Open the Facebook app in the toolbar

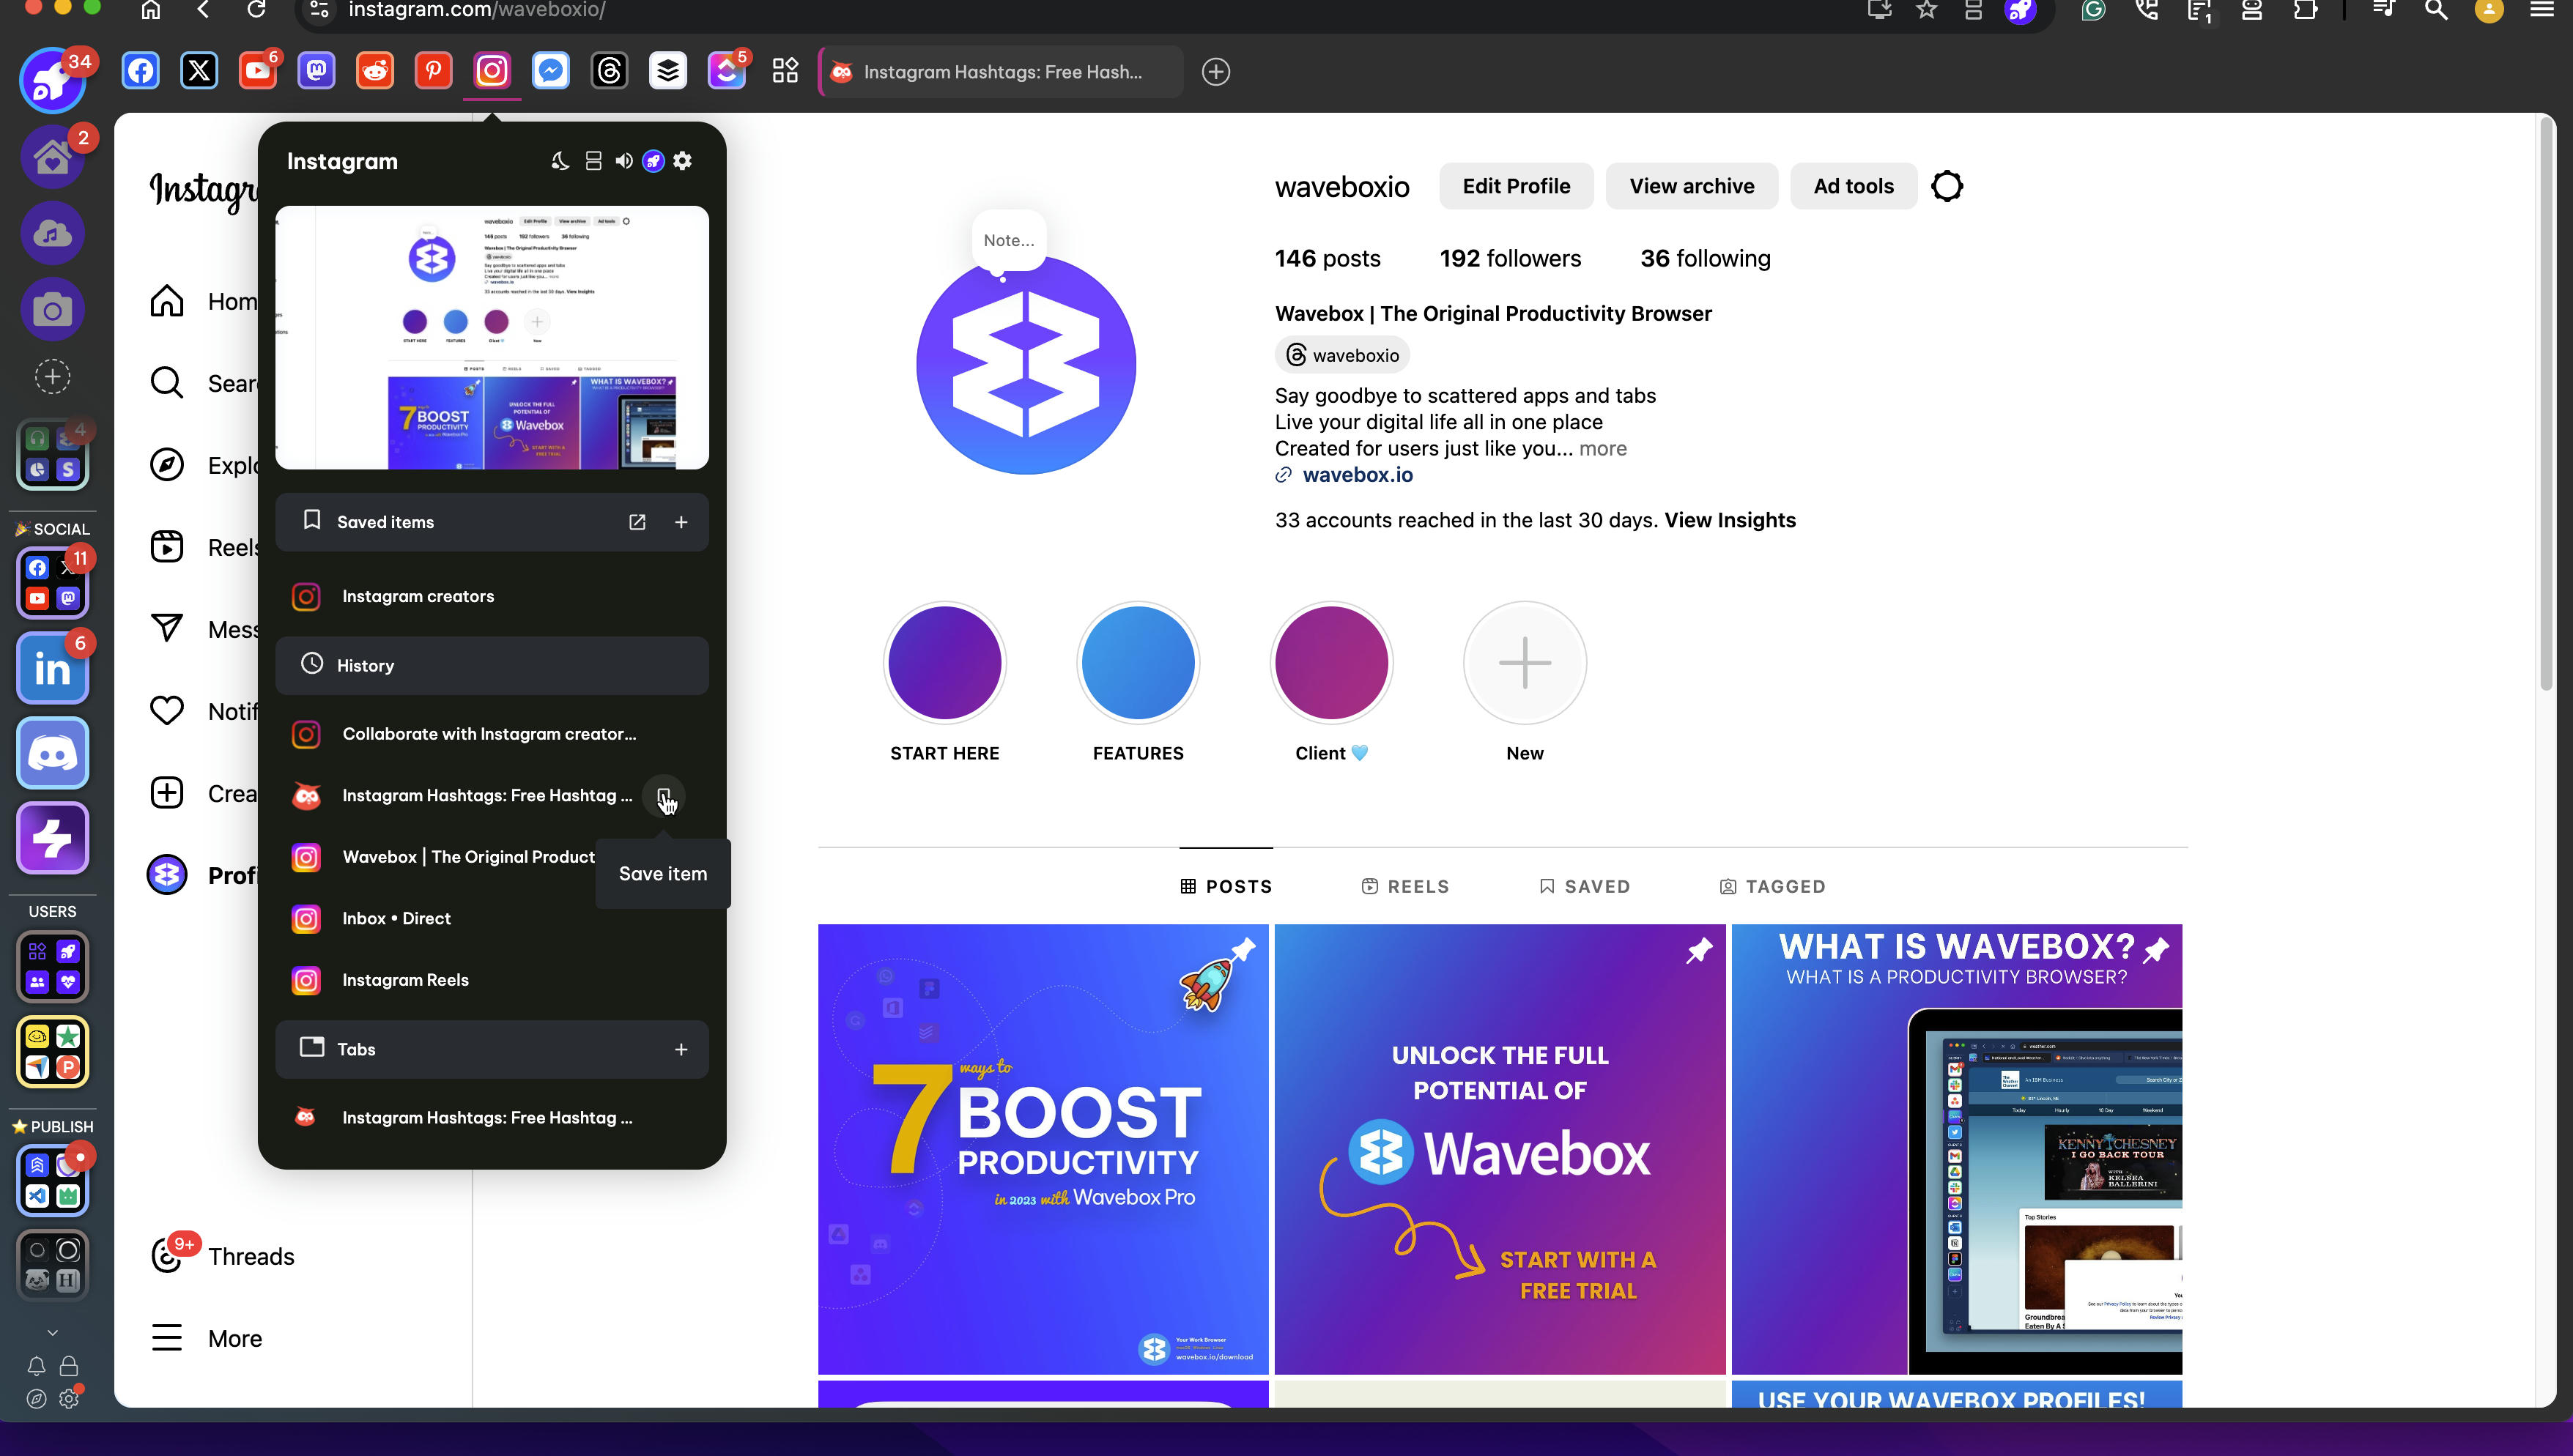coord(141,71)
